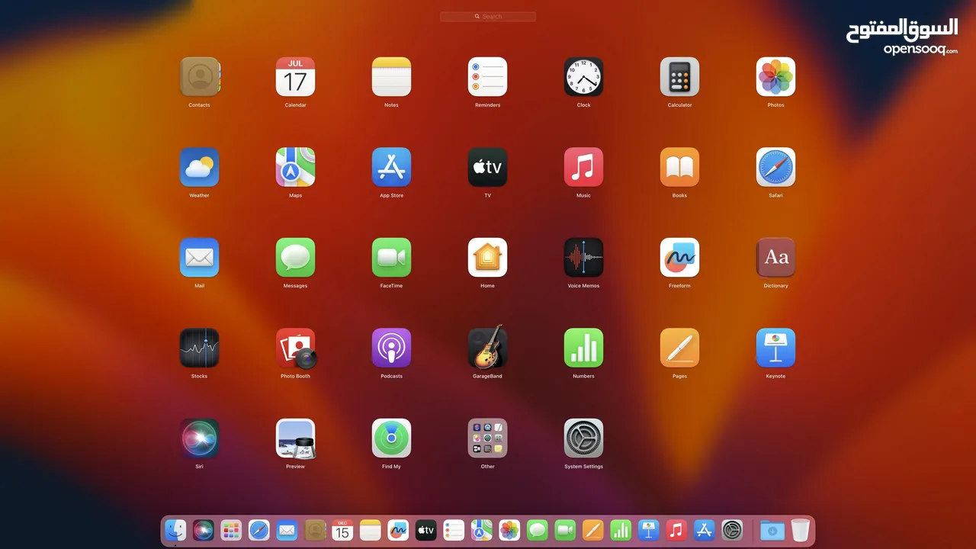Click the Apple TV Dock icon
The width and height of the screenshot is (976, 549).
[x=425, y=530]
